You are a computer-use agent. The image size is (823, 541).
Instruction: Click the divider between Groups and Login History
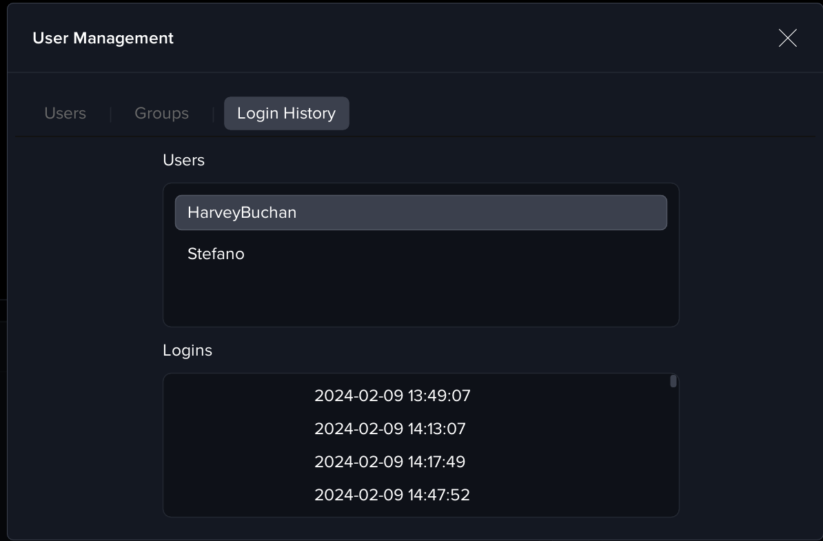(213, 114)
